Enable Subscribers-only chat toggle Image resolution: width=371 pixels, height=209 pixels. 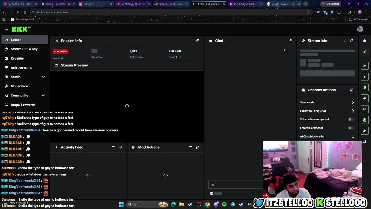click(351, 119)
